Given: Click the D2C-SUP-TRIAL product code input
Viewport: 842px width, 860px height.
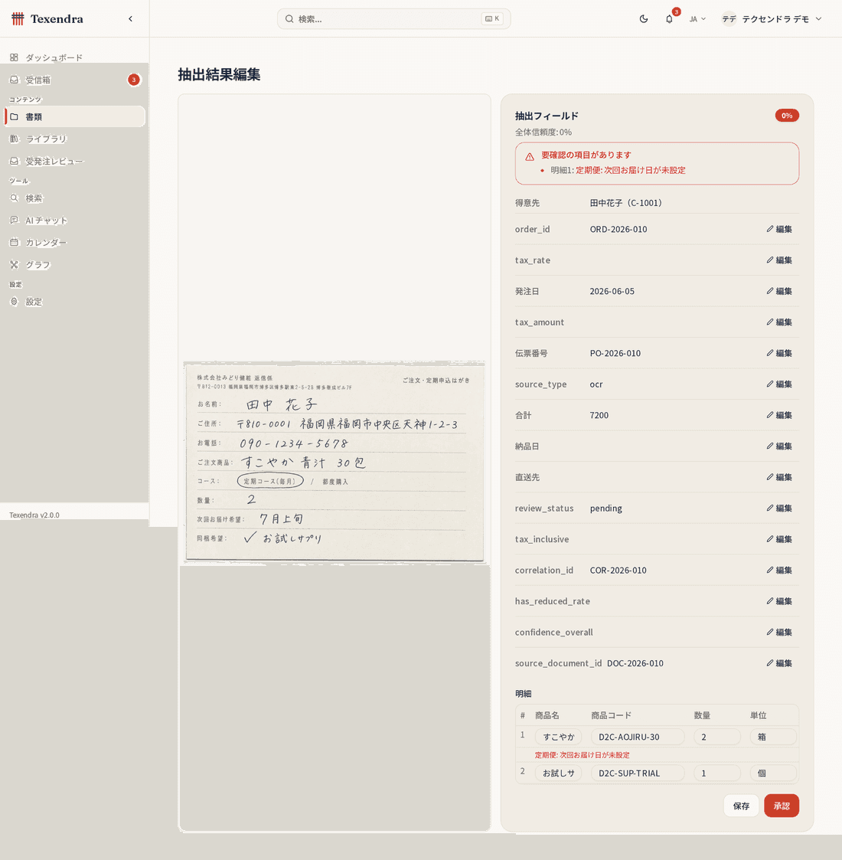Looking at the screenshot, I should [638, 773].
